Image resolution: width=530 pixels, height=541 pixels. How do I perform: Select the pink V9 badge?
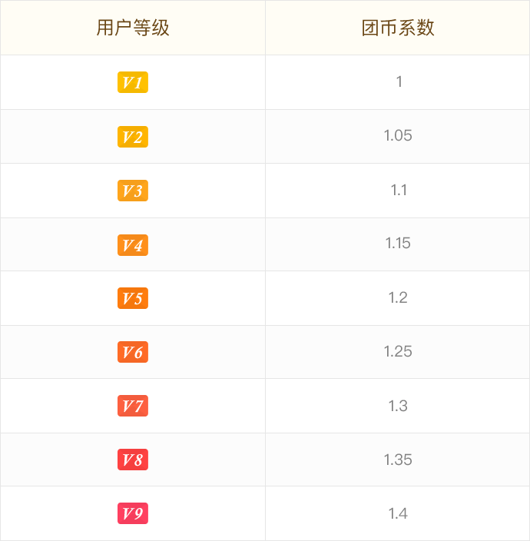click(133, 513)
